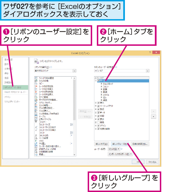The width and height of the screenshot is (185, 192).
Task: Select the フォント group tree item
Action: coord(106,87)
